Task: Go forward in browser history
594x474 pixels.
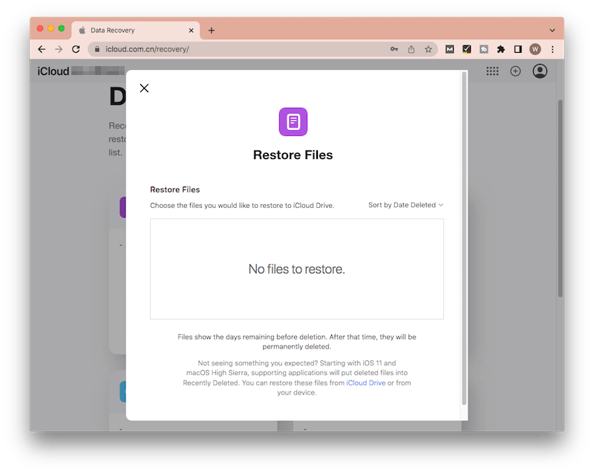Action: [x=59, y=49]
